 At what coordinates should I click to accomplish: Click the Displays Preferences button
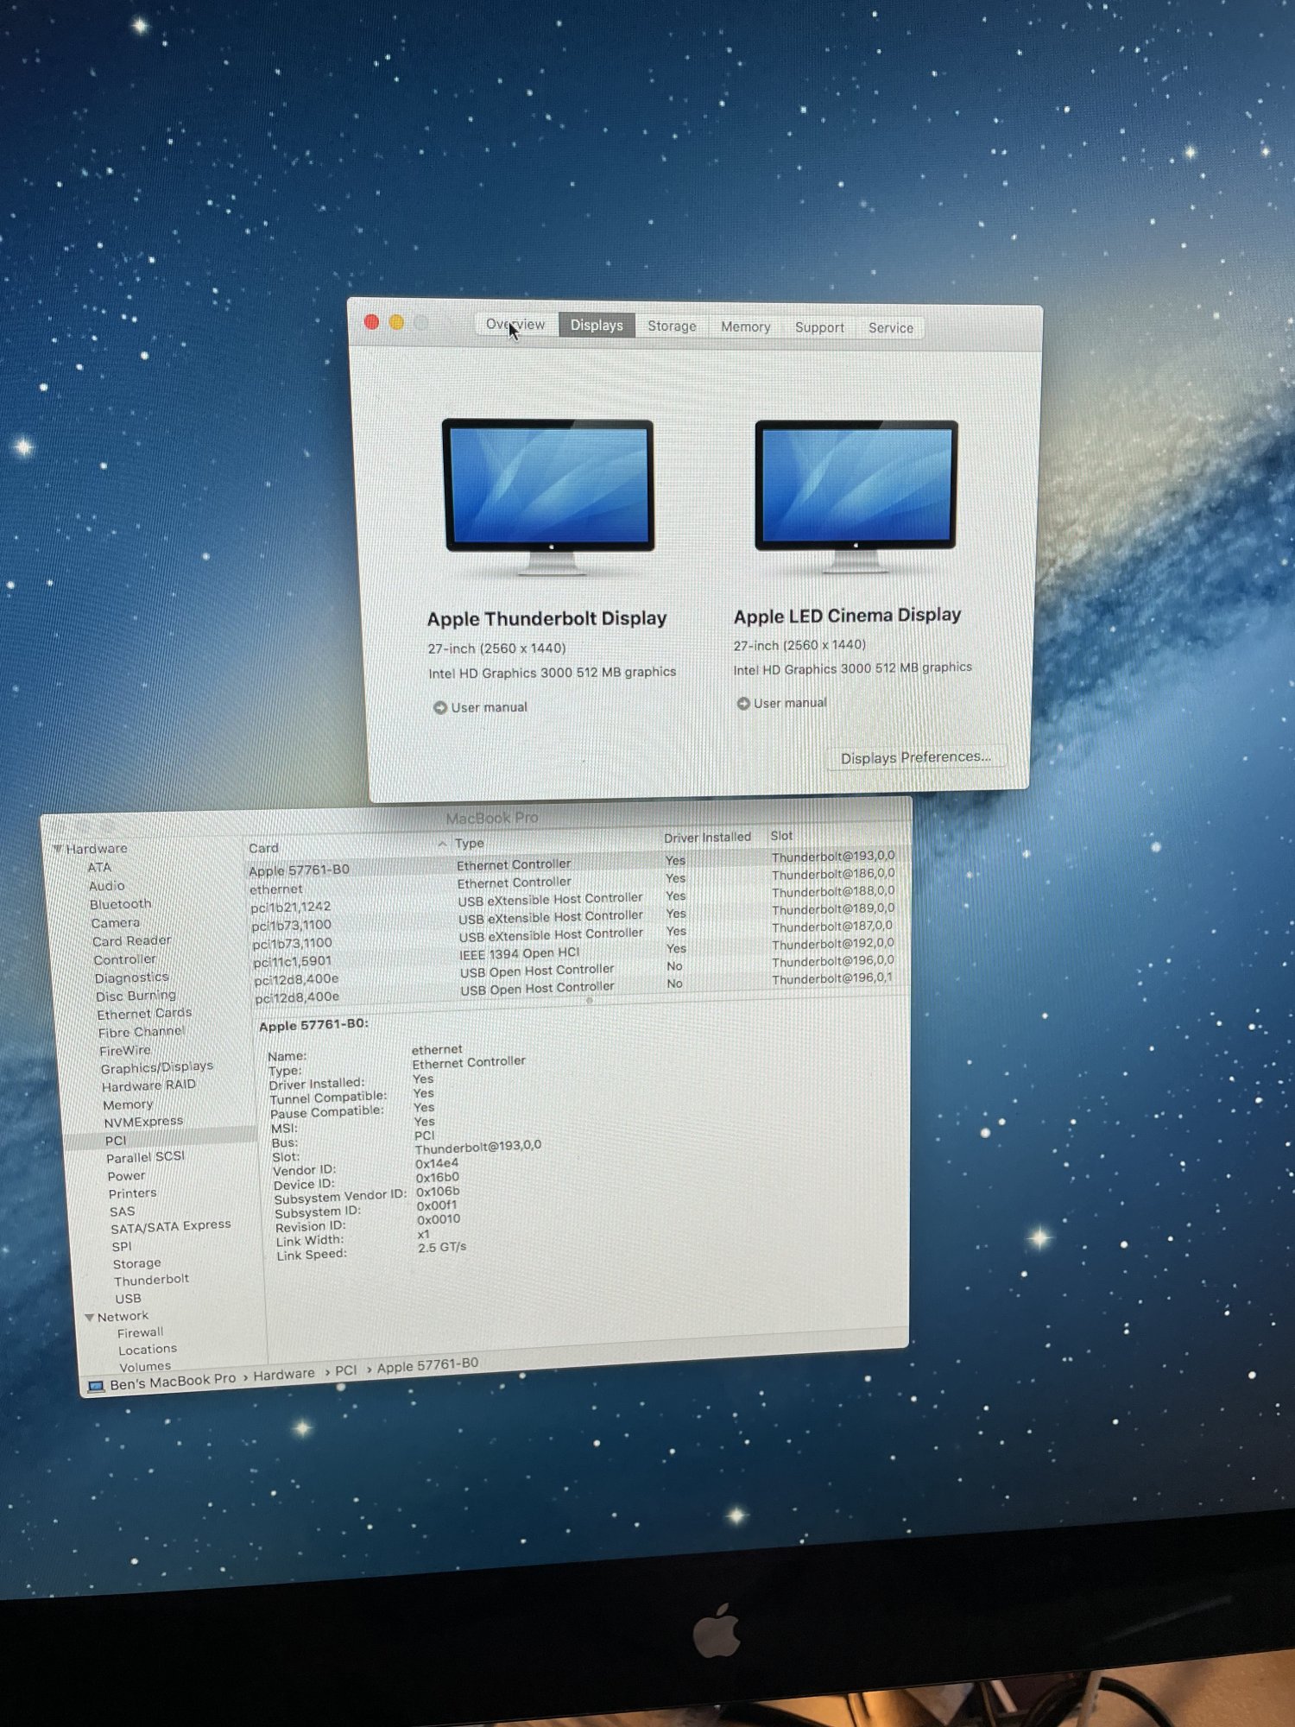click(916, 757)
